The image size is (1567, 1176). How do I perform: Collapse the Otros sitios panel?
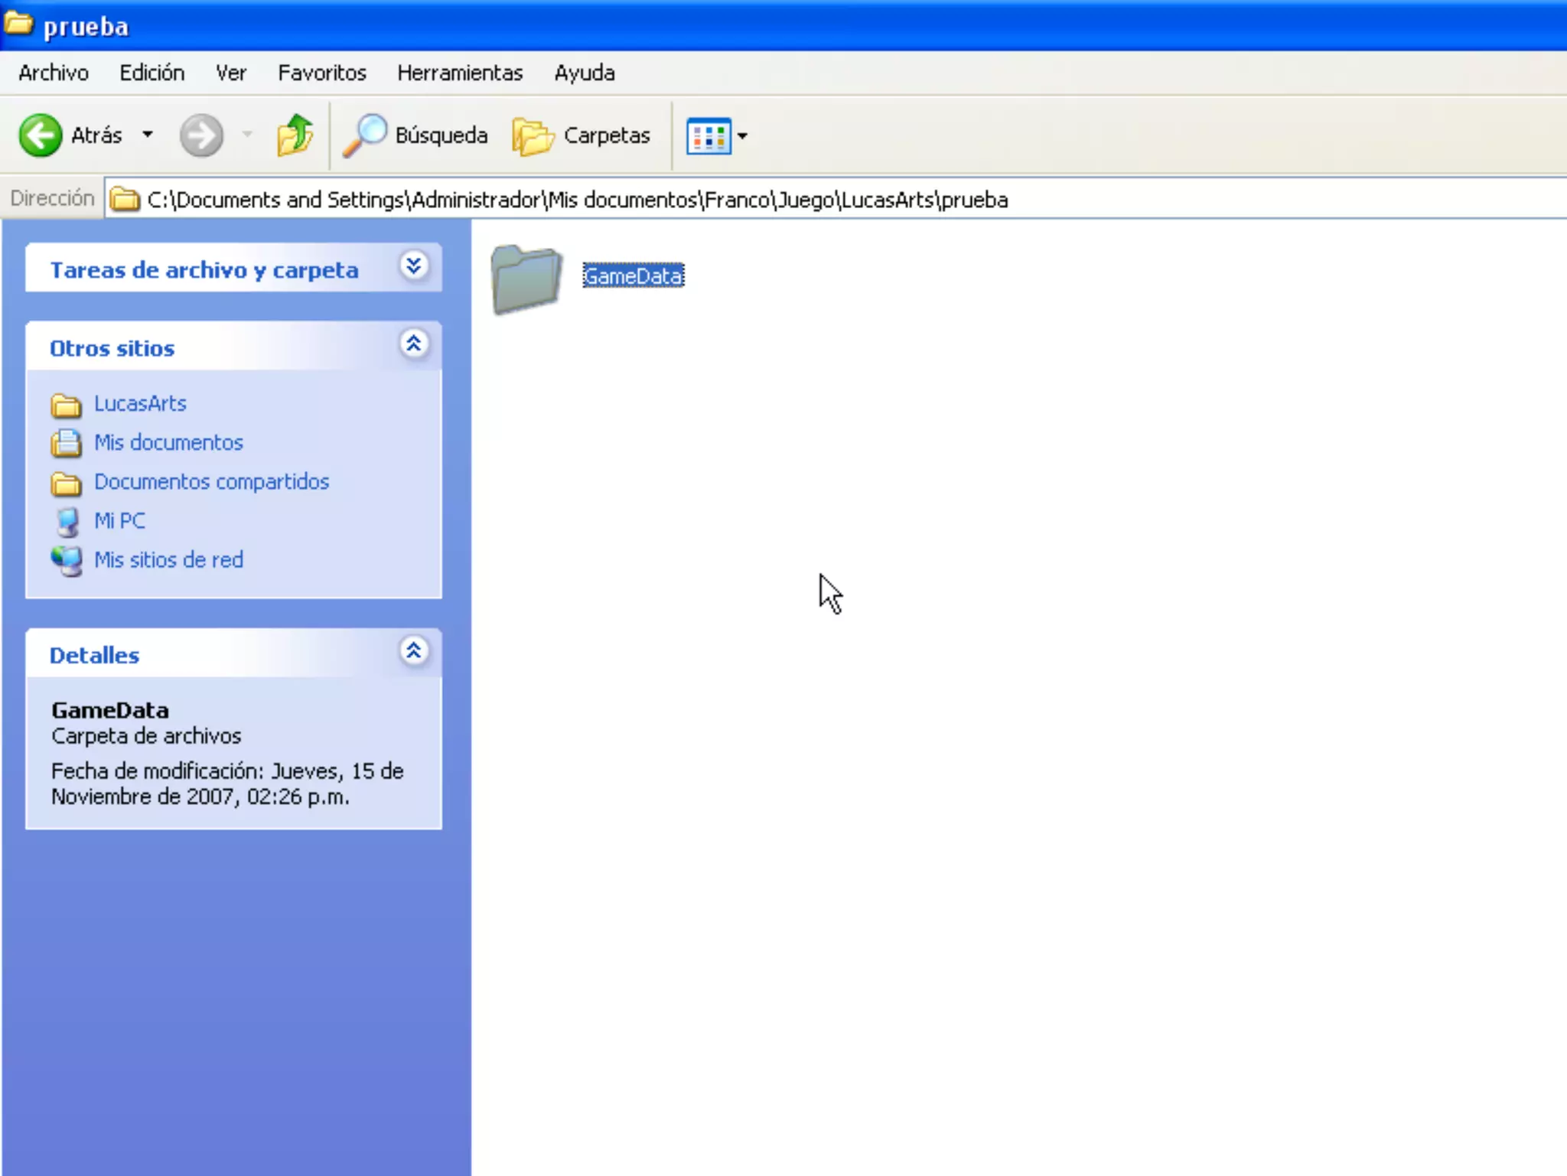(x=414, y=344)
